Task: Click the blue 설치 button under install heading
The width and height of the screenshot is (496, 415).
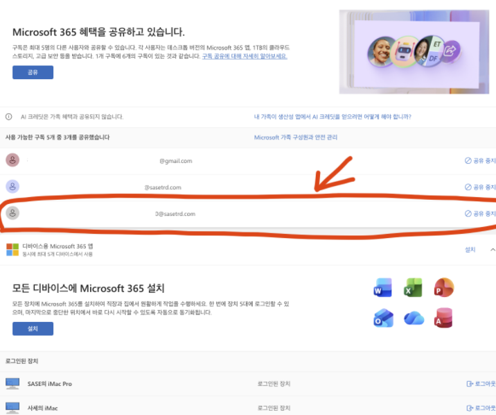Action: pos(33,328)
